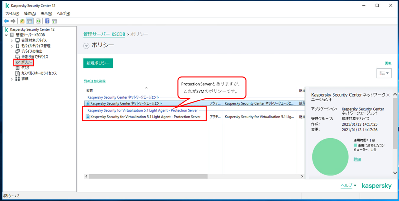Click the document icon beside カスペルスキーのライセンス
This screenshot has width=399, height=201.
point(18,73)
